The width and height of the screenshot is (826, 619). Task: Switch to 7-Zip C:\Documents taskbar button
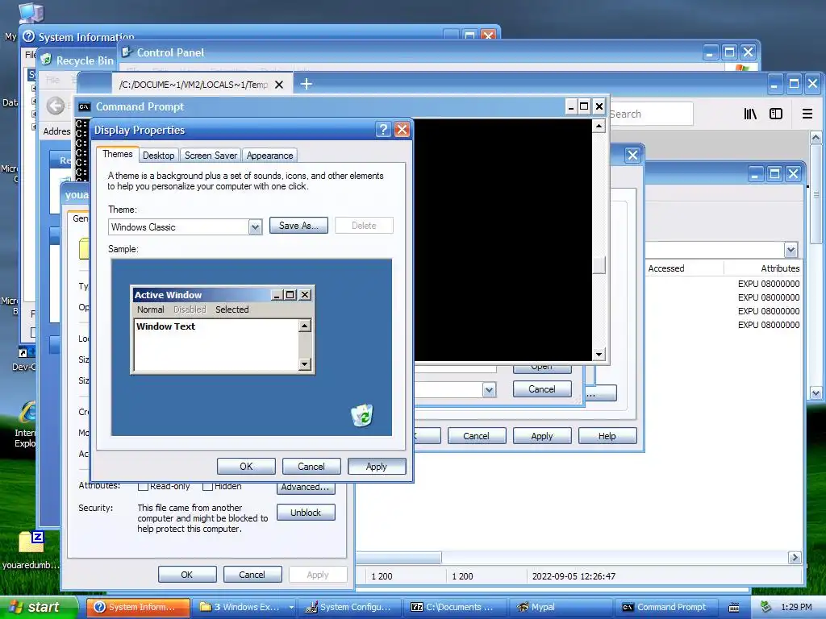pos(456,607)
